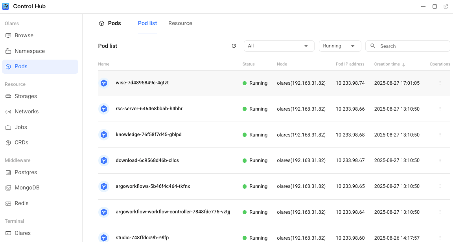Open the three-dot menu for wise-7d4895849c-4gtzt
This screenshot has height=242, width=453.
(440, 83)
